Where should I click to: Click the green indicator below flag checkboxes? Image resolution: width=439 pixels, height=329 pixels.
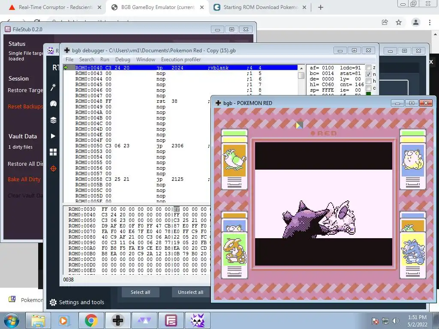pos(368,94)
